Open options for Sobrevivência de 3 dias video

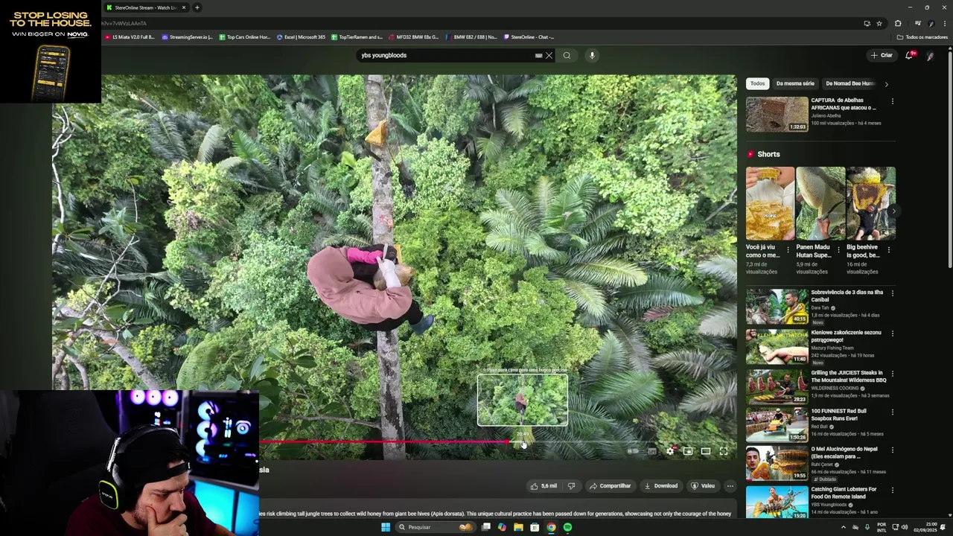[892, 293]
